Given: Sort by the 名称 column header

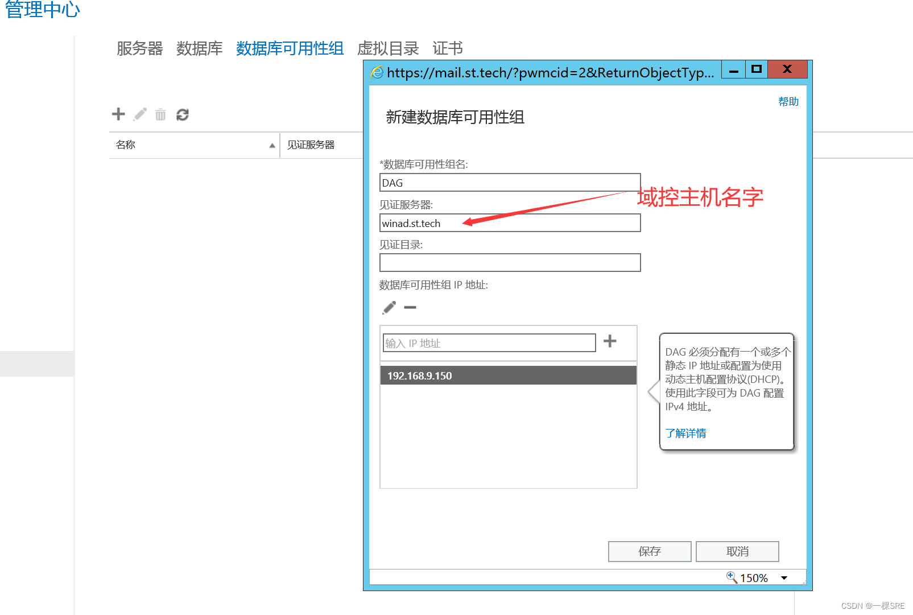Looking at the screenshot, I should coord(195,145).
